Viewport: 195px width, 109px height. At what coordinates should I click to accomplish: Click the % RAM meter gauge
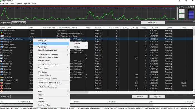pyautogui.click(x=191, y=13)
